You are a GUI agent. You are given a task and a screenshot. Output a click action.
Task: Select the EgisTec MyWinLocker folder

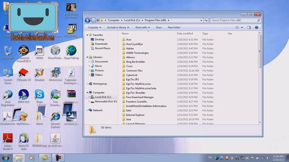tap(139, 84)
